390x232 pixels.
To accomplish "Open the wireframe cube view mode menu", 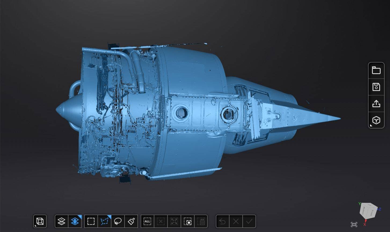I will [x=40, y=221].
